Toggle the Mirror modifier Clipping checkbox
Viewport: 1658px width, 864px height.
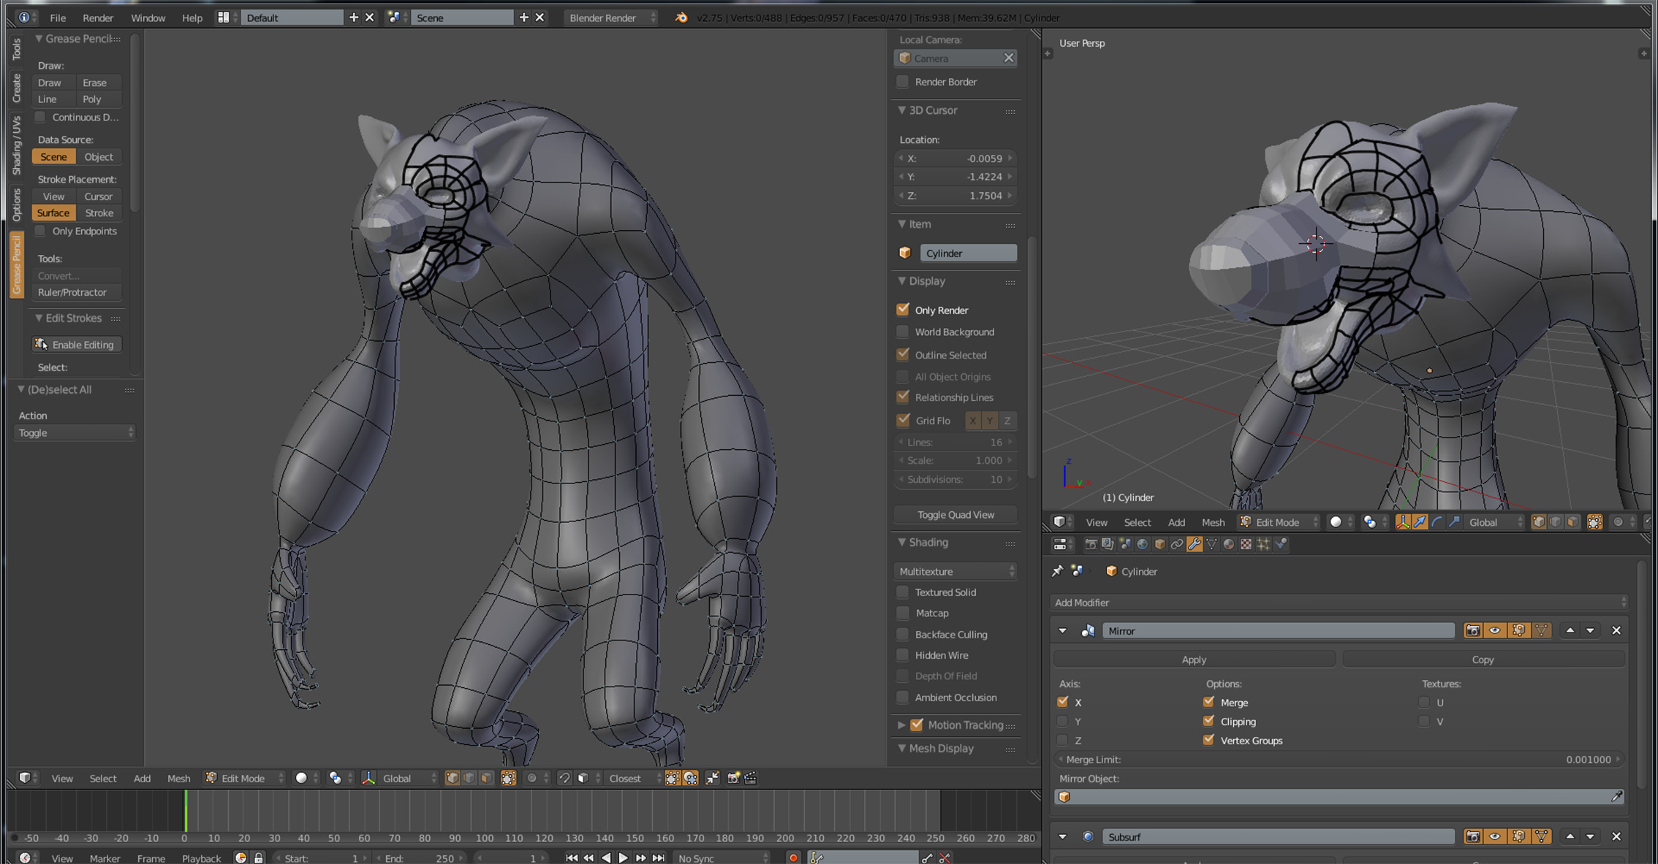[1208, 721]
